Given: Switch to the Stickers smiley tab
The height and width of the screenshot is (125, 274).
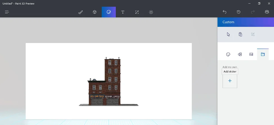Looking at the screenshot, I should [x=228, y=55].
